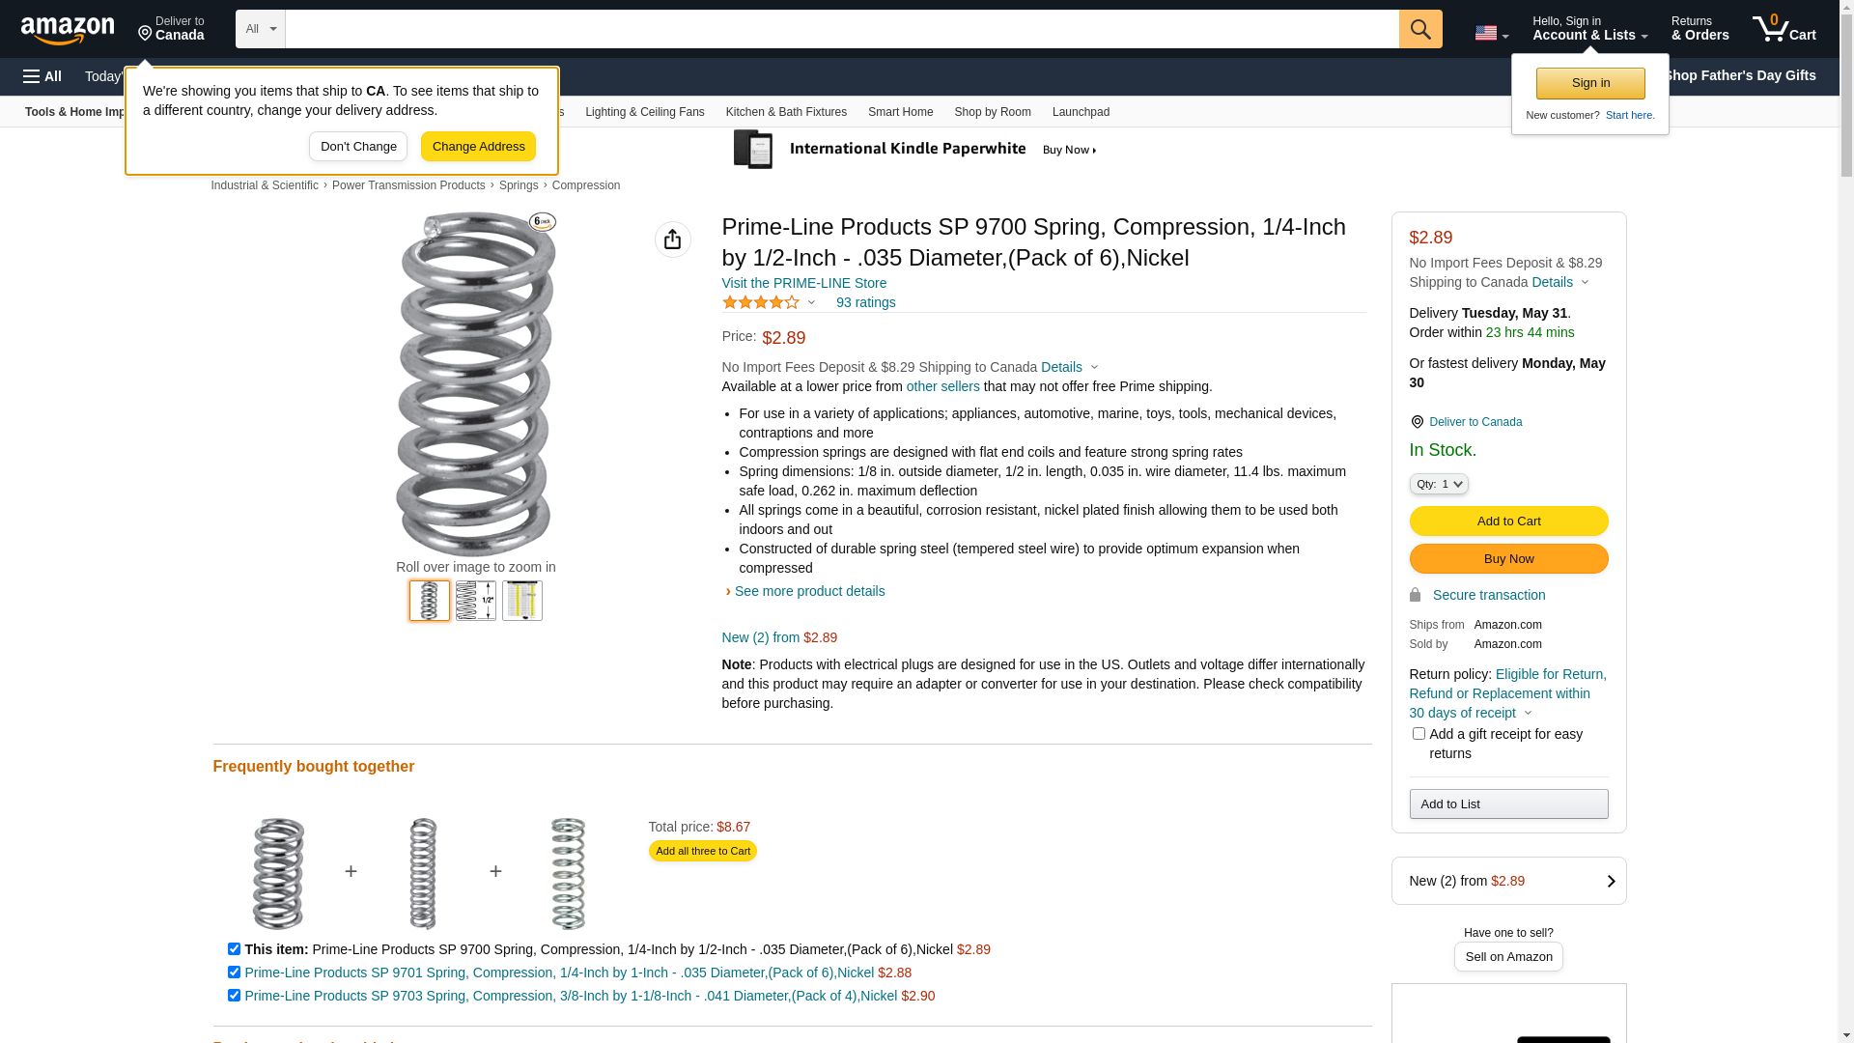Open the Qty quantity dropdown

point(1439,484)
